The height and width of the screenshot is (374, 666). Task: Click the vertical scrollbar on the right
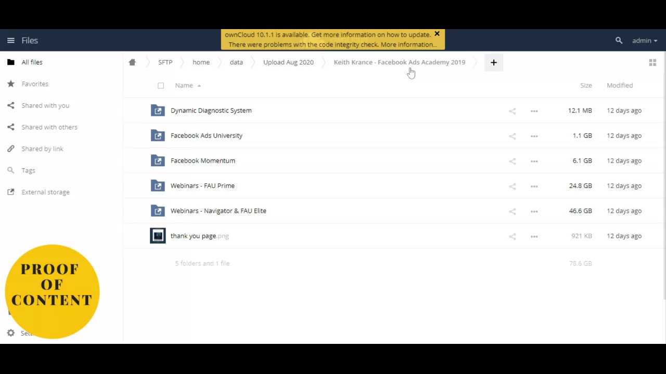pos(664,175)
